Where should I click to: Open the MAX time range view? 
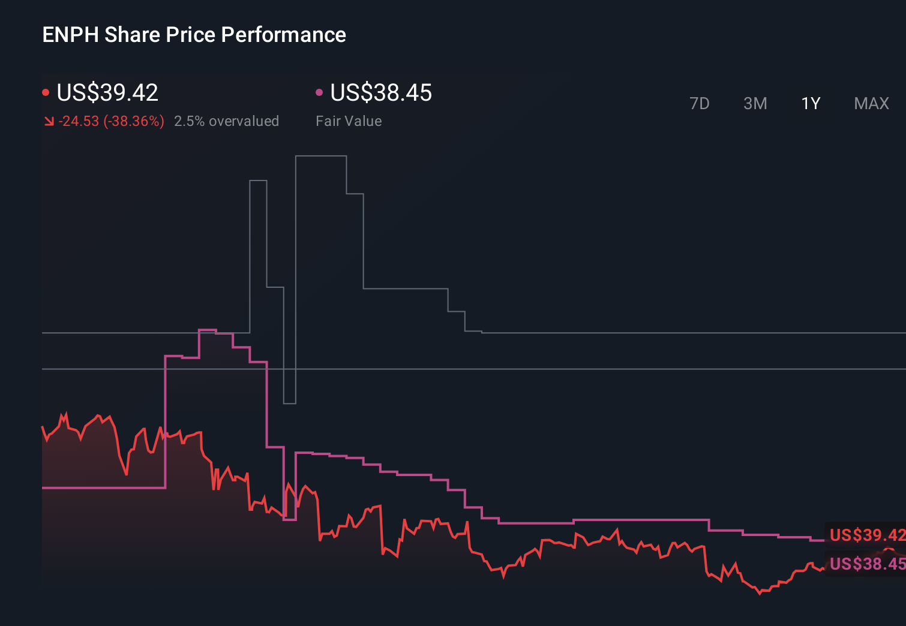click(871, 103)
